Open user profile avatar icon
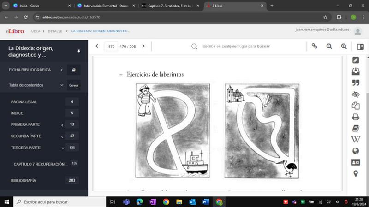Viewport: 369px width, 207px height. (358, 31)
